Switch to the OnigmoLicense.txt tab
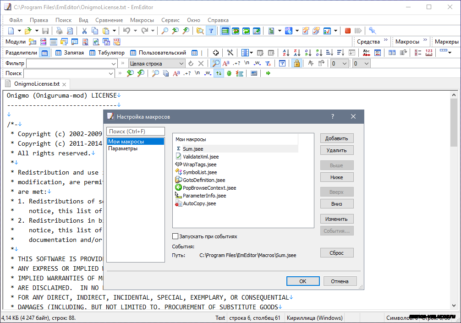Screen dimensions: 461x323 37,84
